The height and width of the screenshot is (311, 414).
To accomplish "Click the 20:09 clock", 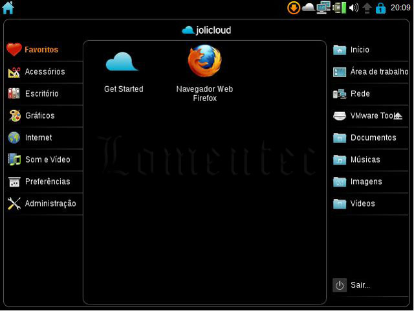I will tap(400, 8).
